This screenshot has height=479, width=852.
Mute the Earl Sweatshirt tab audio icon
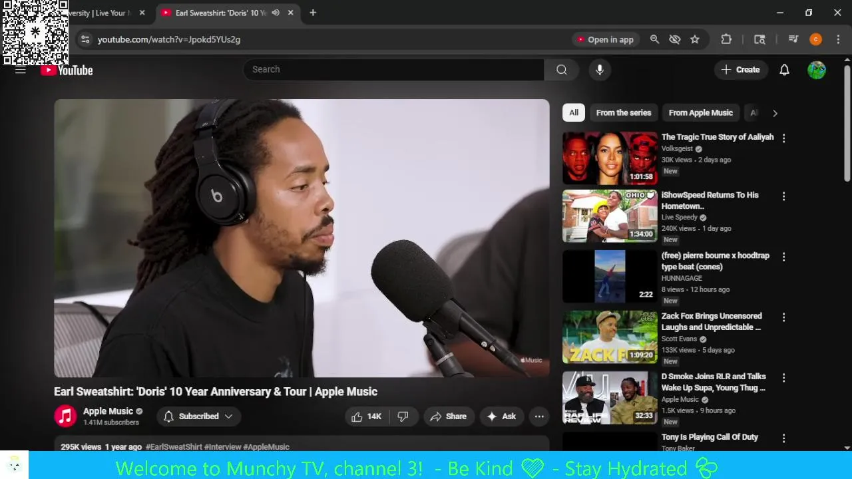pos(276,13)
